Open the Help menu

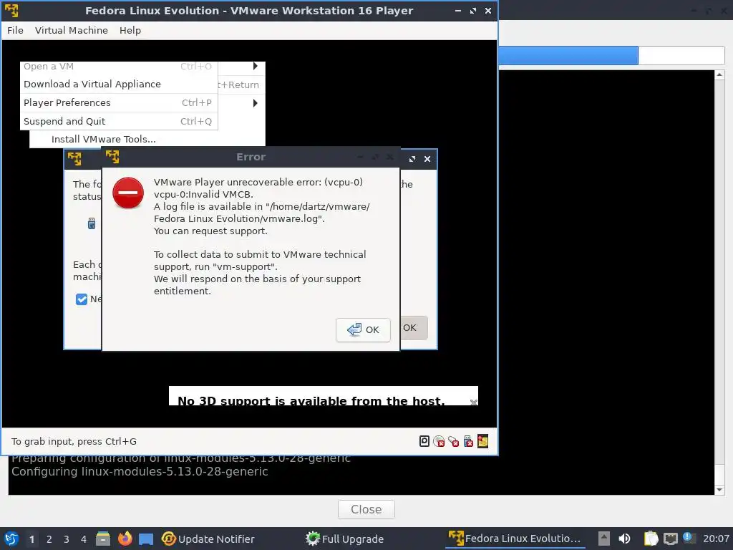coord(130,30)
